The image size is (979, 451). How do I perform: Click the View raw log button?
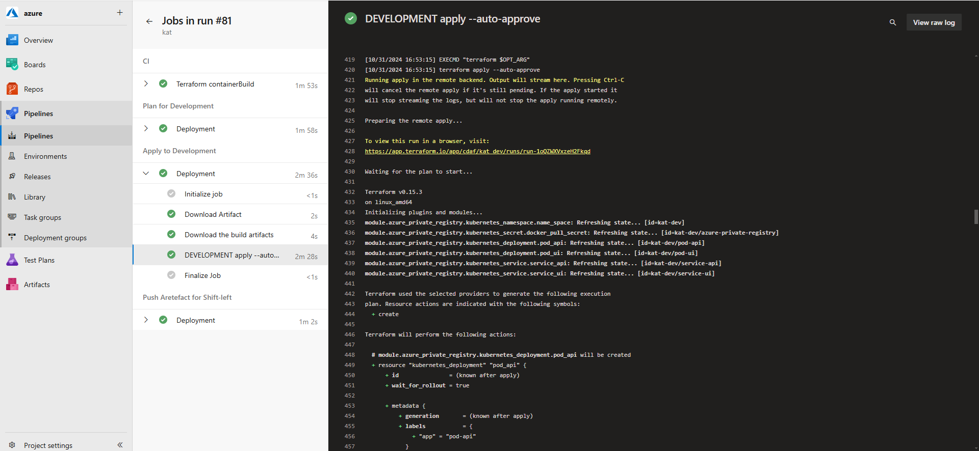(x=934, y=22)
